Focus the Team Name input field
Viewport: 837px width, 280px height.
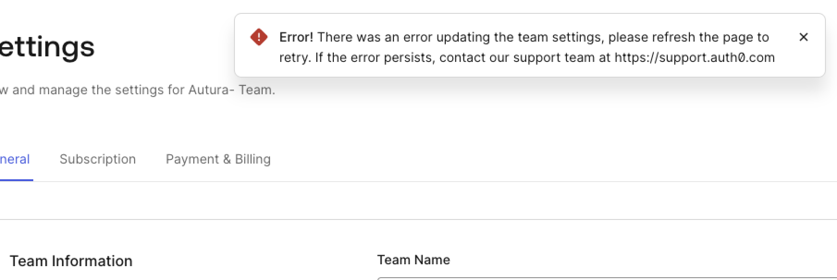pyautogui.click(x=601, y=278)
